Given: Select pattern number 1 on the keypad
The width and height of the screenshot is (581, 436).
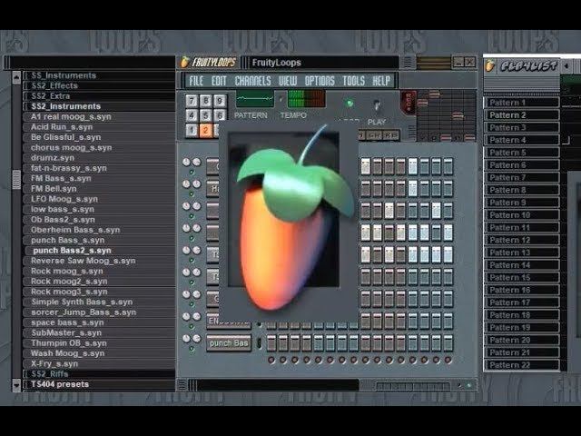Looking at the screenshot, I should 192,131.
